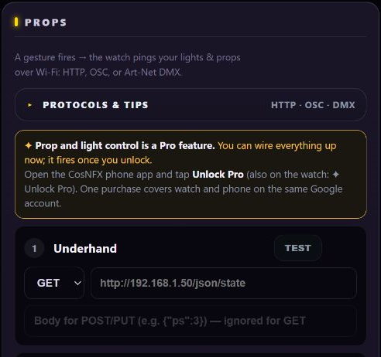Click the number 1 gesture badge
The height and width of the screenshot is (357, 381).
34,249
